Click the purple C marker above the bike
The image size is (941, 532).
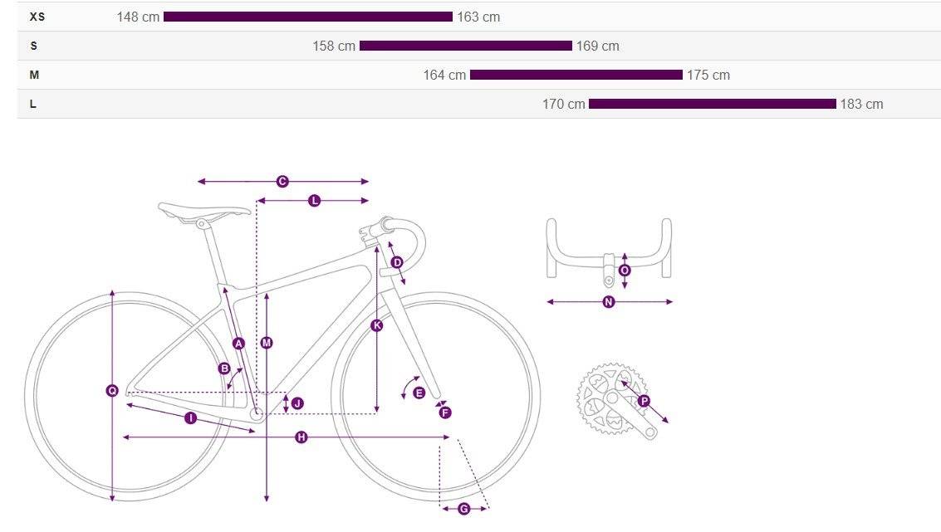[282, 181]
